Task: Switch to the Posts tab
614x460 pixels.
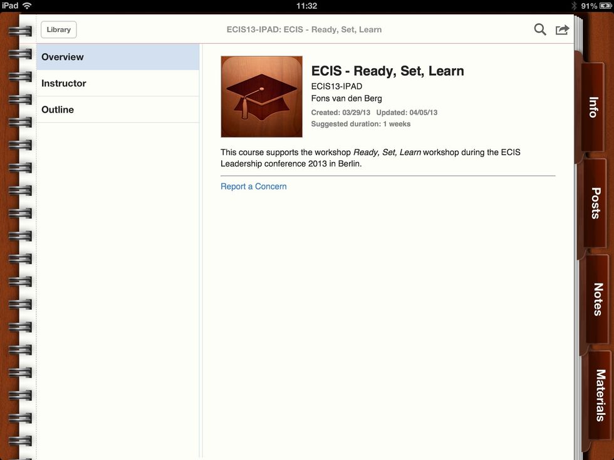Action: click(595, 203)
